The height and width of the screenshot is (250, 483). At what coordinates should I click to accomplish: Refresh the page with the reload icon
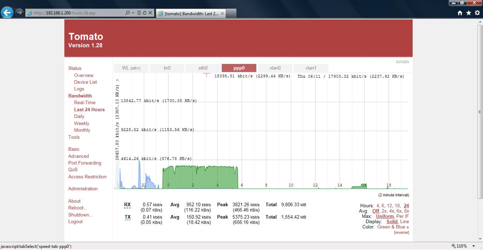pos(145,13)
